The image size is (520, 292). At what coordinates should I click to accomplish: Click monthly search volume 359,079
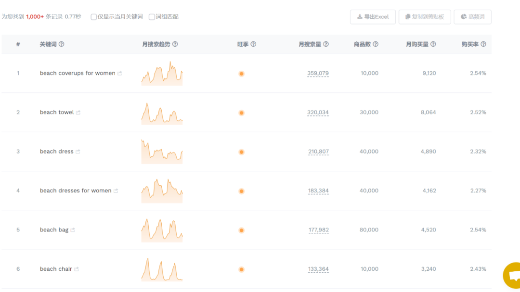click(318, 74)
